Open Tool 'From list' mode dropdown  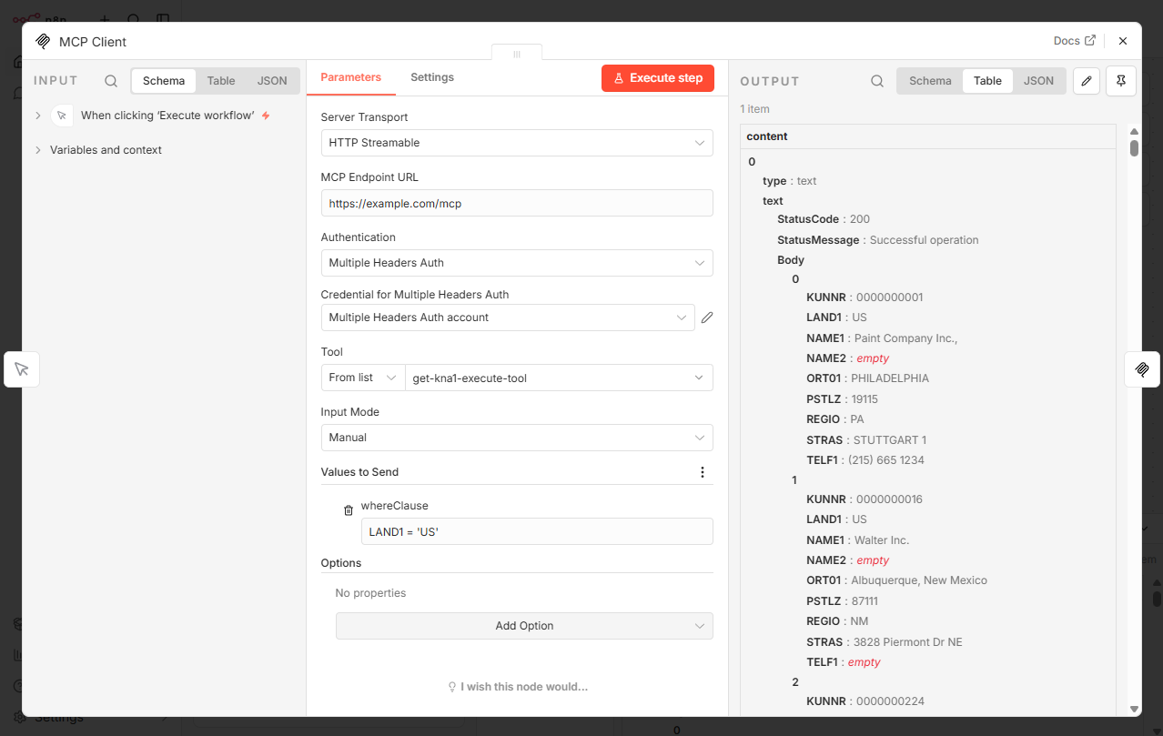pyautogui.click(x=363, y=378)
